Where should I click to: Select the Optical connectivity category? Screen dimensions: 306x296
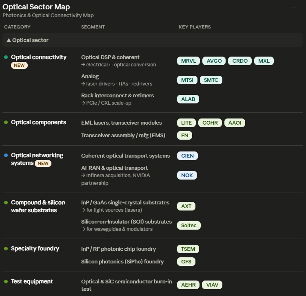pos(39,57)
